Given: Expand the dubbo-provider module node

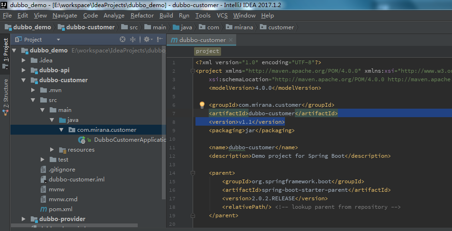Looking at the screenshot, I should click(x=24, y=219).
